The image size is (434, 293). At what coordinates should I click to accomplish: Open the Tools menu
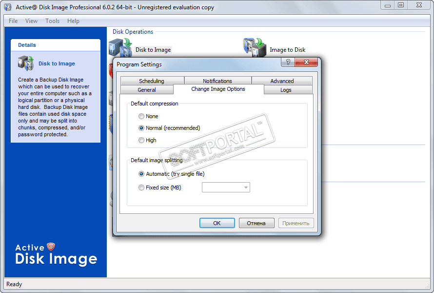(52, 21)
